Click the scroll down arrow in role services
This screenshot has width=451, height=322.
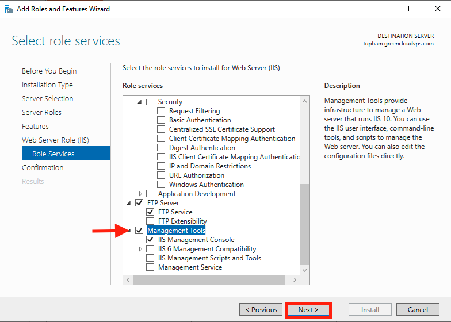tap(305, 270)
